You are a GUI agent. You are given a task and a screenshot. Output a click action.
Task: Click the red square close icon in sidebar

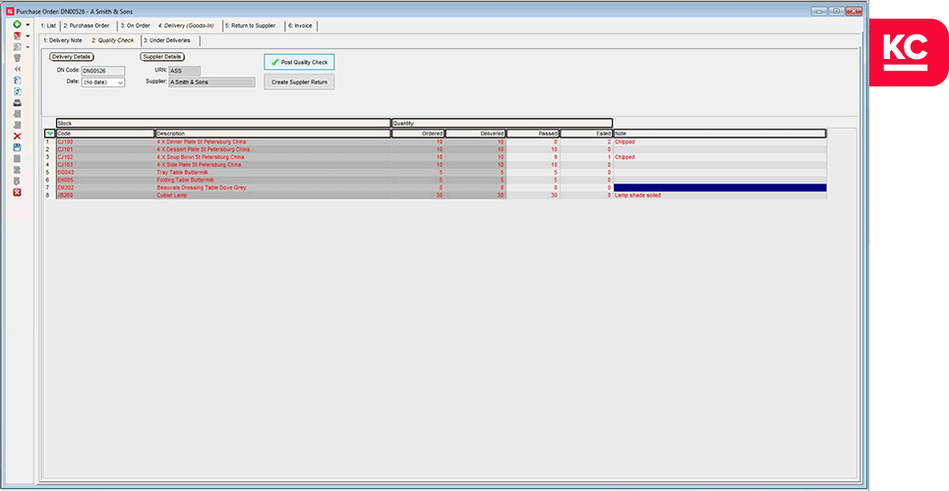(x=17, y=192)
